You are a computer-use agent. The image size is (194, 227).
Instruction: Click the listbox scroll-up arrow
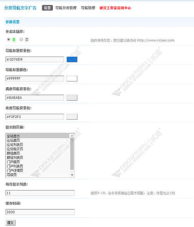(x=72, y=136)
